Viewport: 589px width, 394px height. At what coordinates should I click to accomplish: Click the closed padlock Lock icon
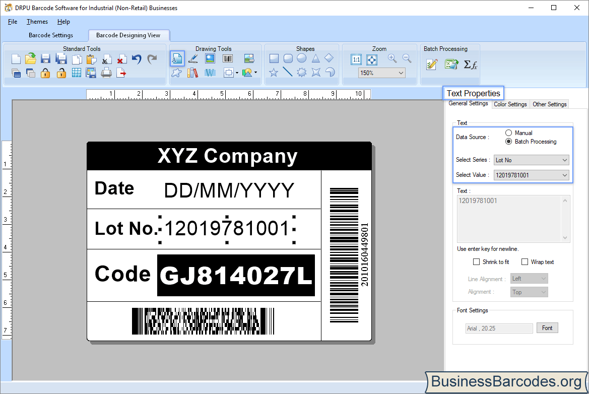pos(45,73)
